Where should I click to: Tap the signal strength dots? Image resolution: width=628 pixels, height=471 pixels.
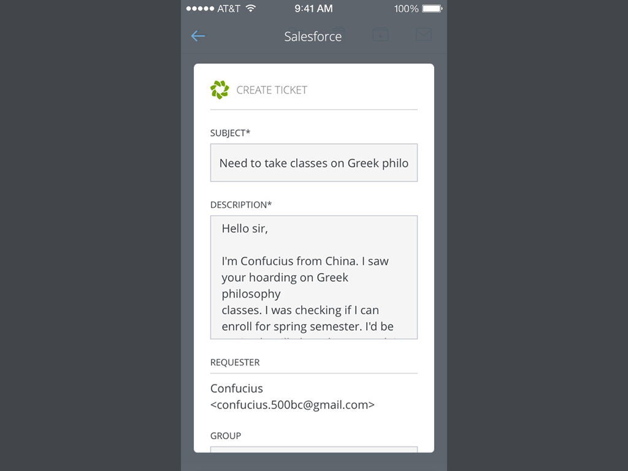point(200,9)
